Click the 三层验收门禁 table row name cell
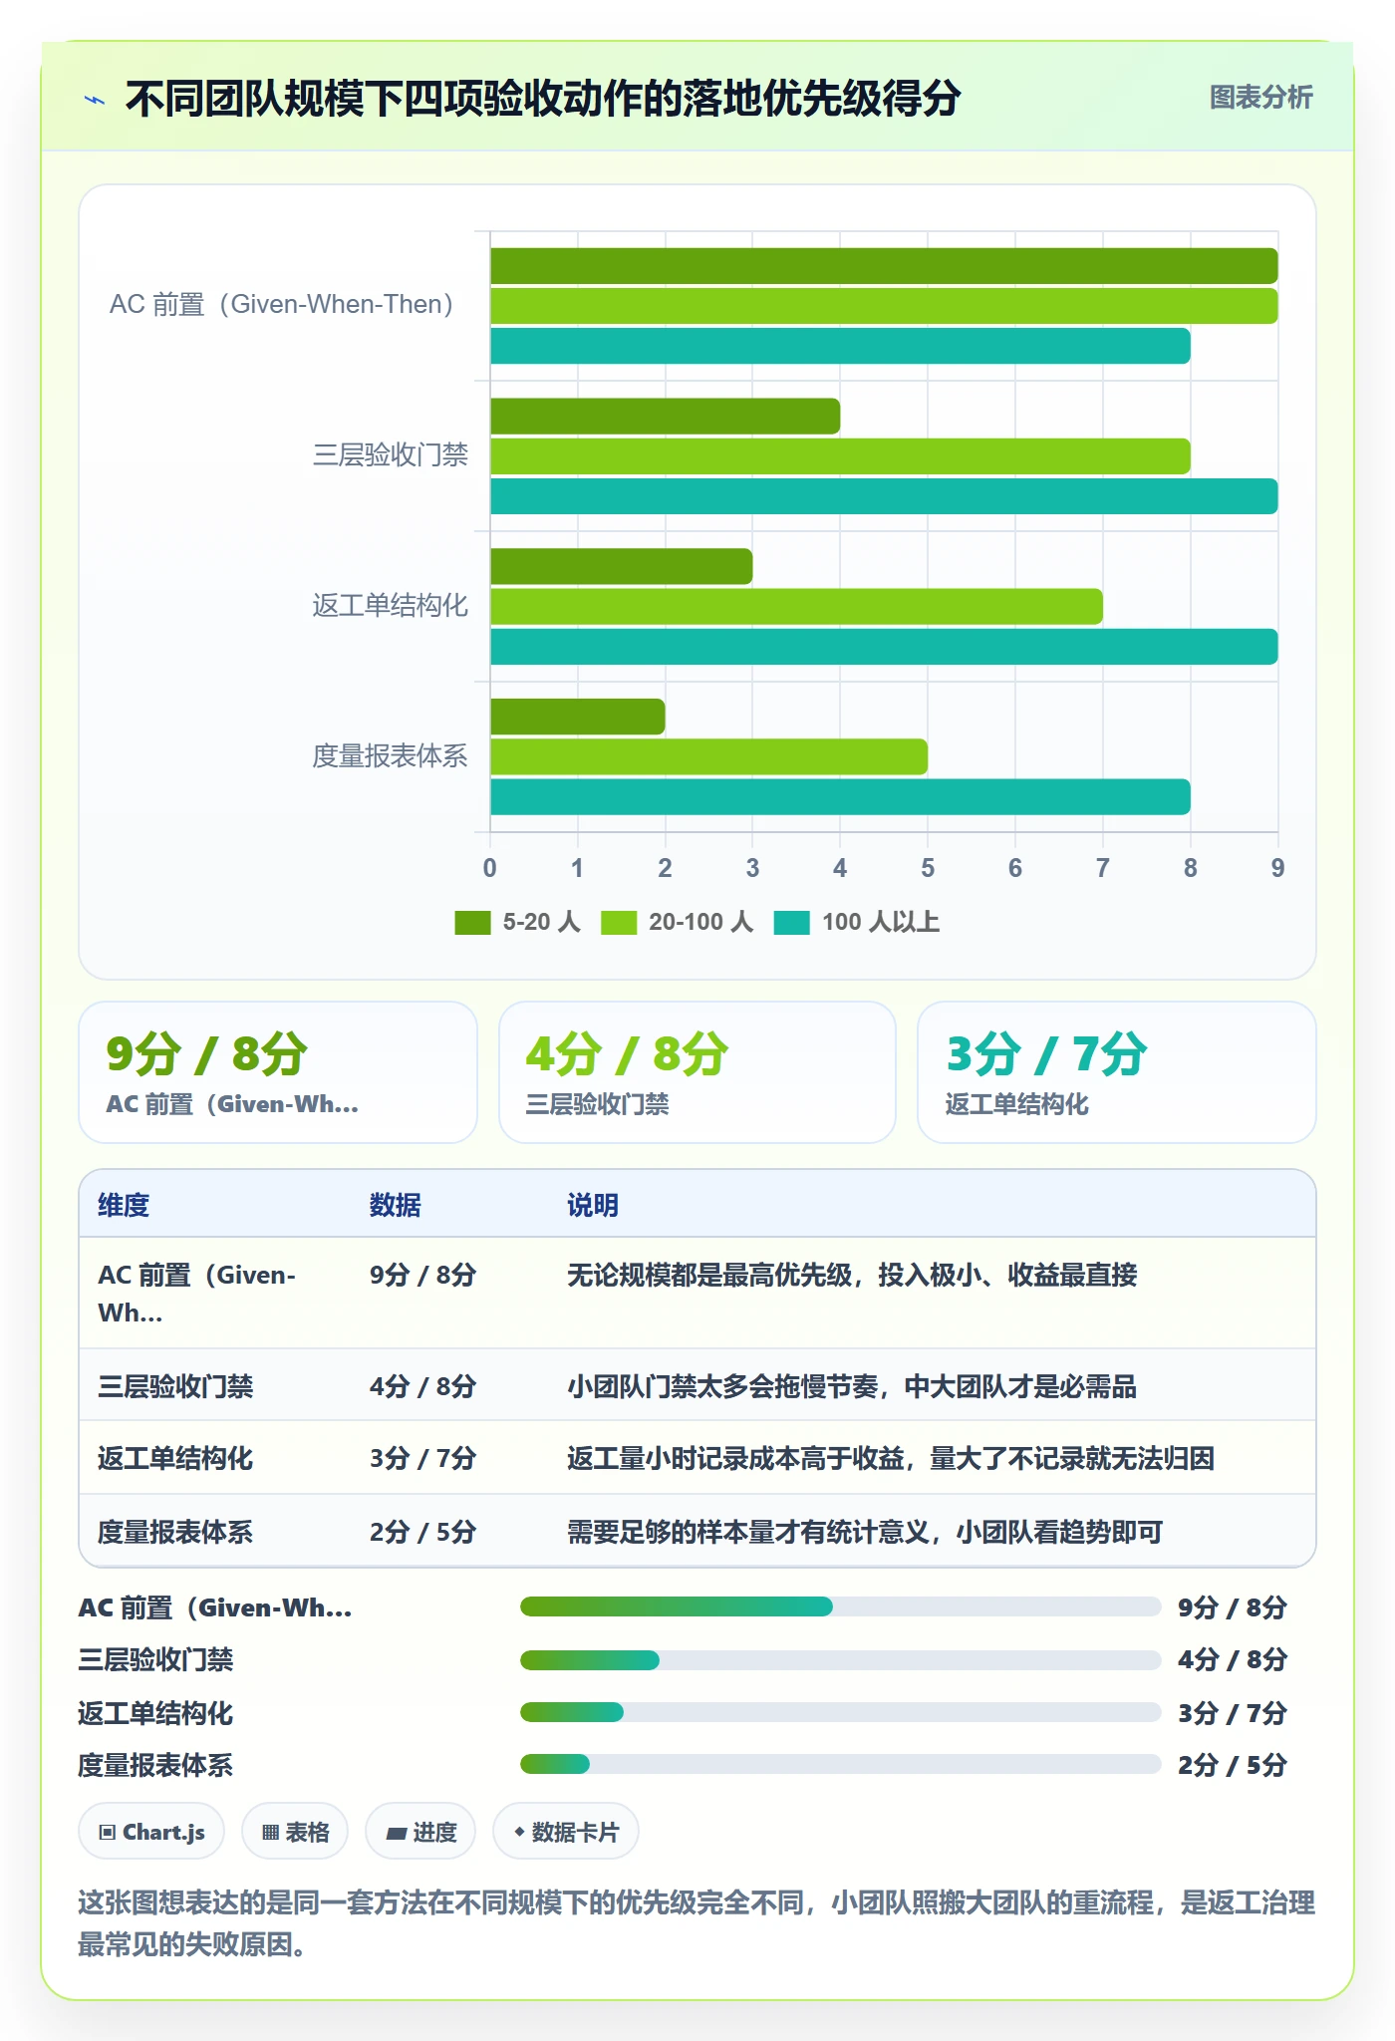Screen dimensions: 1395x2041 click(x=175, y=1386)
